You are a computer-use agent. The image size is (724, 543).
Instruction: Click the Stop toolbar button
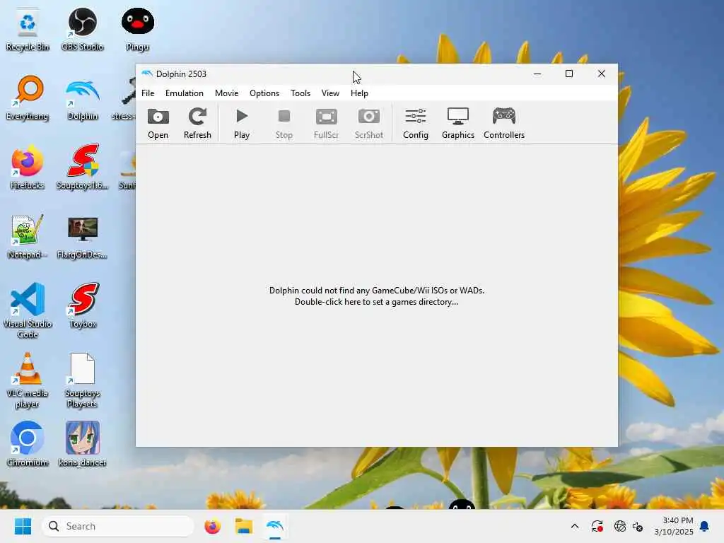point(284,123)
